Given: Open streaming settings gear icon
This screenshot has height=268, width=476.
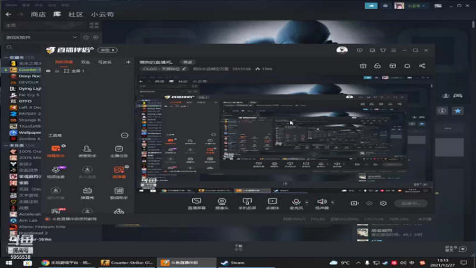Looking at the screenshot, I should (383, 203).
